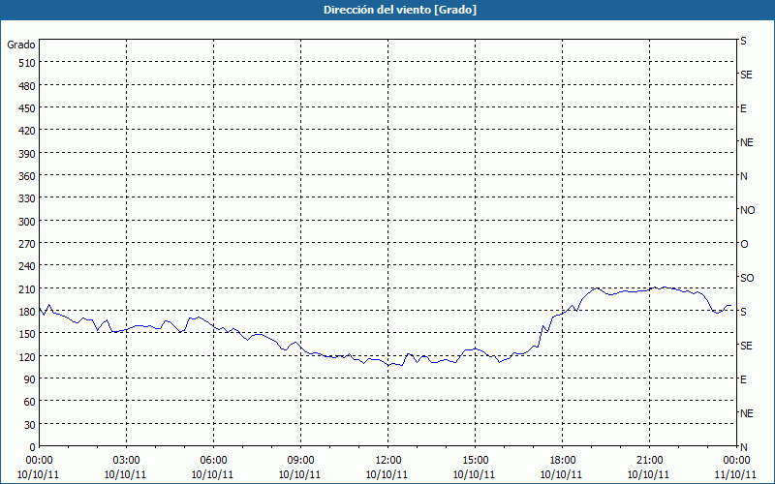Select the 60 degree tick label
Screen dimensions: 775x484
click(30, 402)
